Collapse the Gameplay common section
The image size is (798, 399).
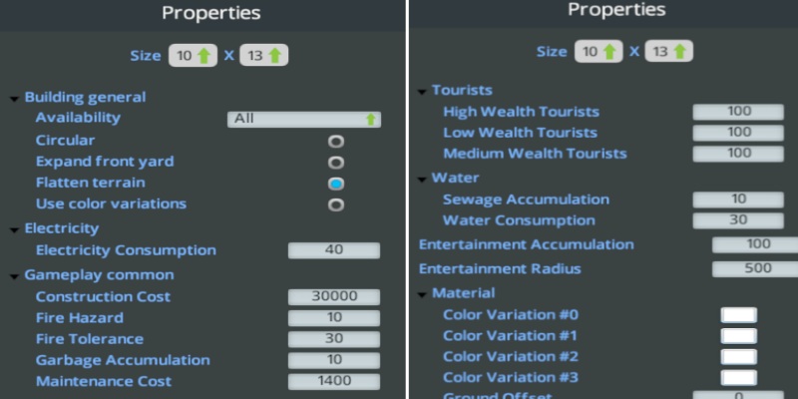point(14,275)
